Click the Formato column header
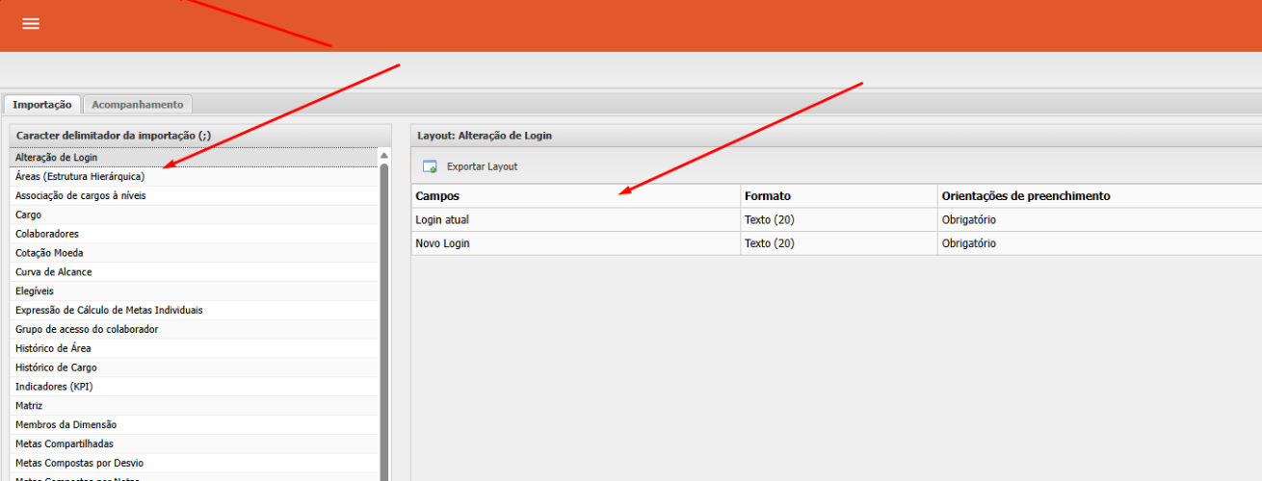 coord(768,196)
